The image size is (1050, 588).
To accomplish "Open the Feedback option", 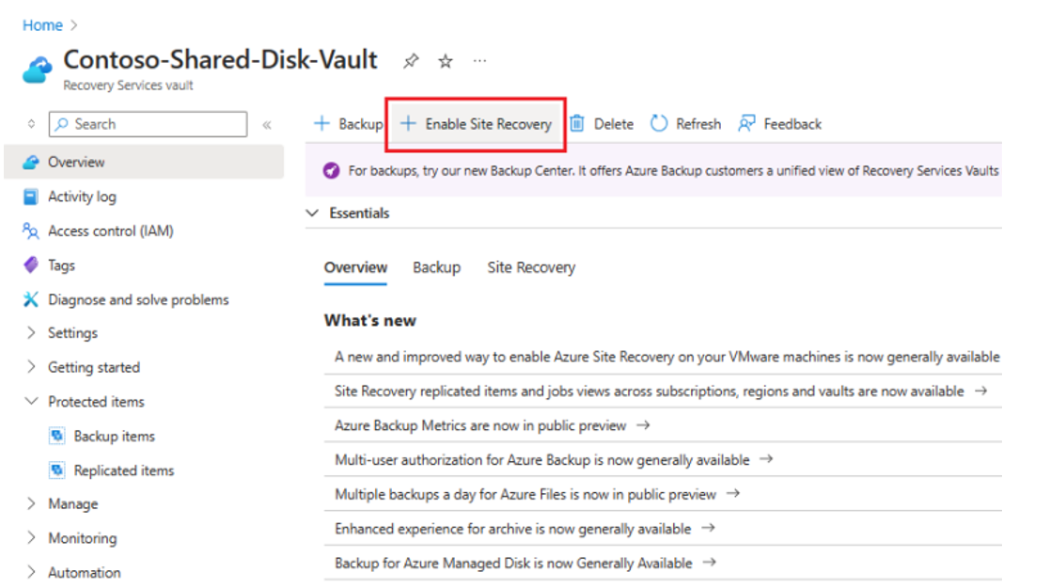I will point(781,123).
